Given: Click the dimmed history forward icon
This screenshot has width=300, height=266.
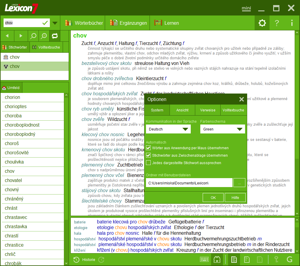Looking at the screenshot, I should (101, 259).
